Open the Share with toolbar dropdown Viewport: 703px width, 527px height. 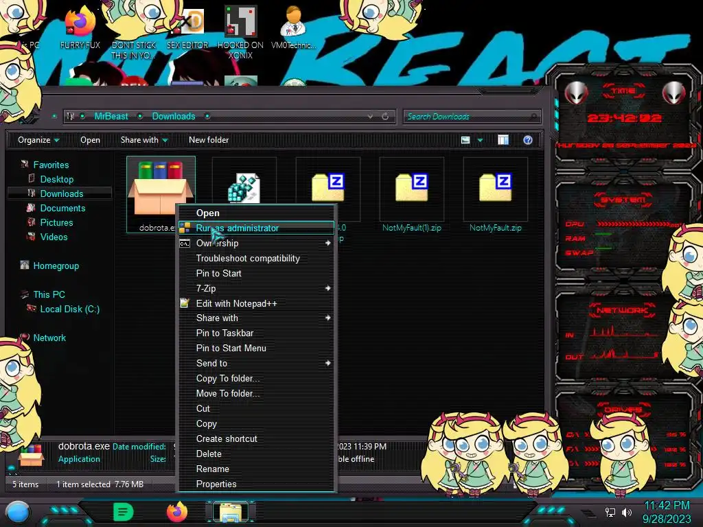tap(144, 140)
